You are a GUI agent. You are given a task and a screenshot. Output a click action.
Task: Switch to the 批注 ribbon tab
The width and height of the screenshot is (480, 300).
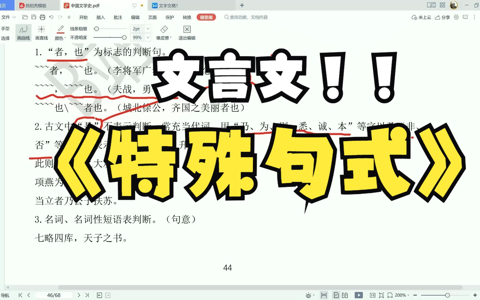tap(117, 17)
